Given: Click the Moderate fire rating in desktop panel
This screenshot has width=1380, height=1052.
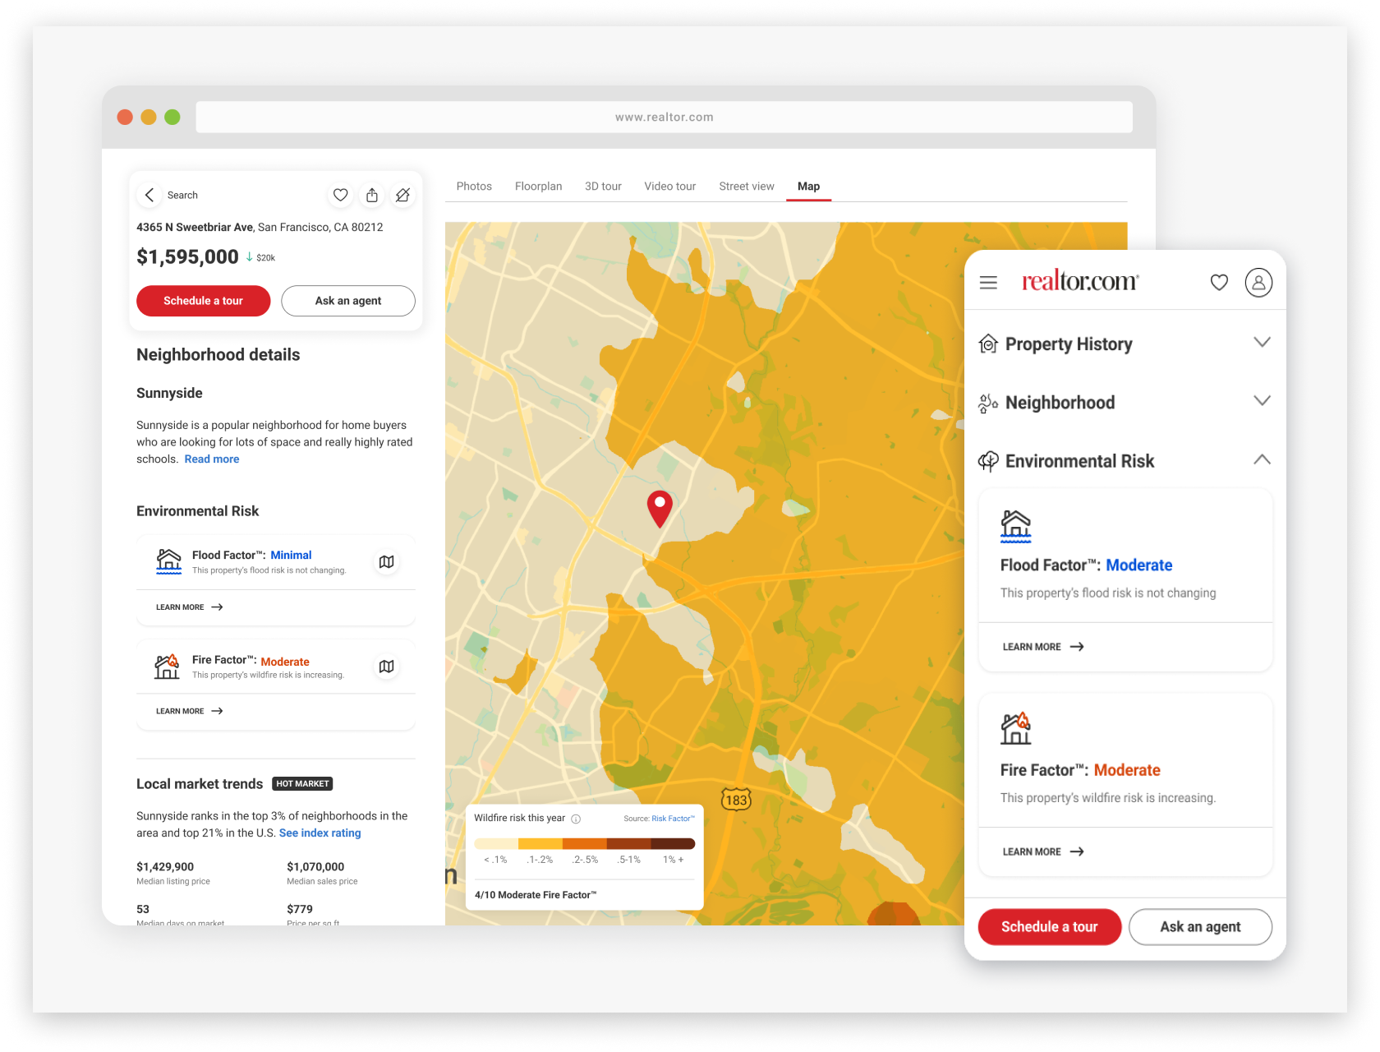Looking at the screenshot, I should click(284, 662).
